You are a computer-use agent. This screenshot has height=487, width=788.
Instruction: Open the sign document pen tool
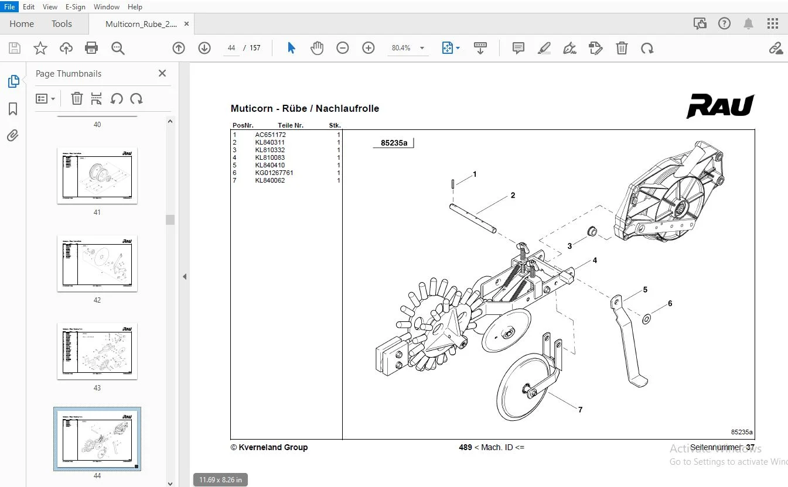click(x=570, y=48)
